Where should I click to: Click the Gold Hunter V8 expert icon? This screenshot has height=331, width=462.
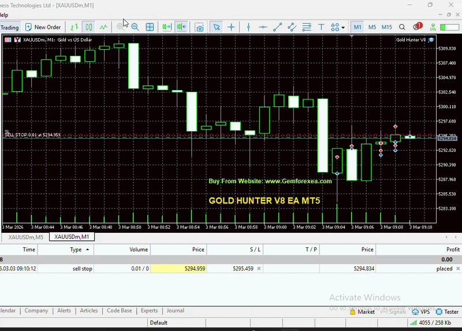point(431,40)
